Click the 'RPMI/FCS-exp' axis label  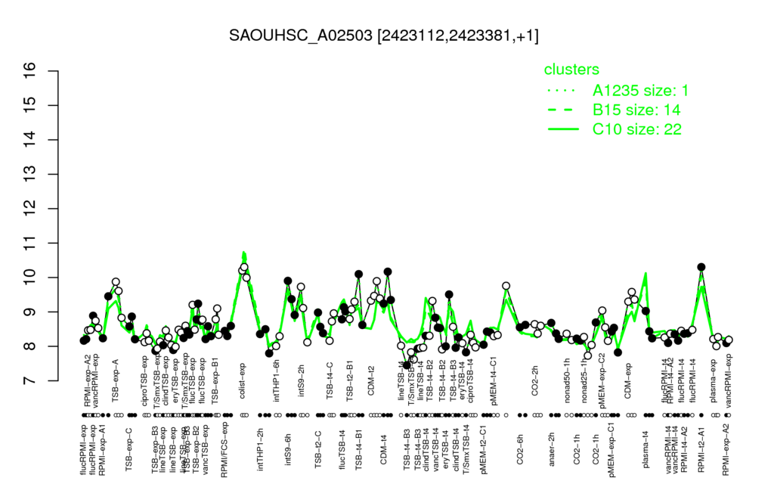(x=224, y=449)
